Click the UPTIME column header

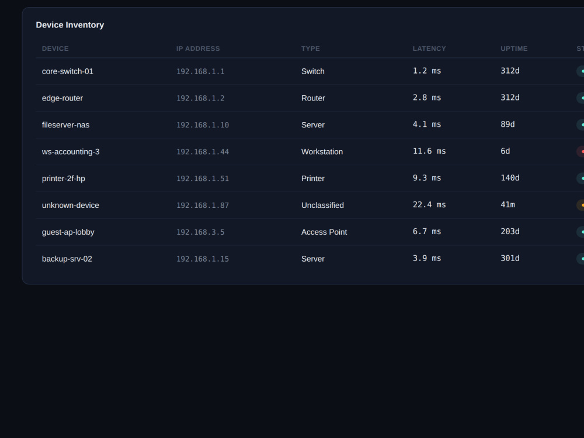514,48
